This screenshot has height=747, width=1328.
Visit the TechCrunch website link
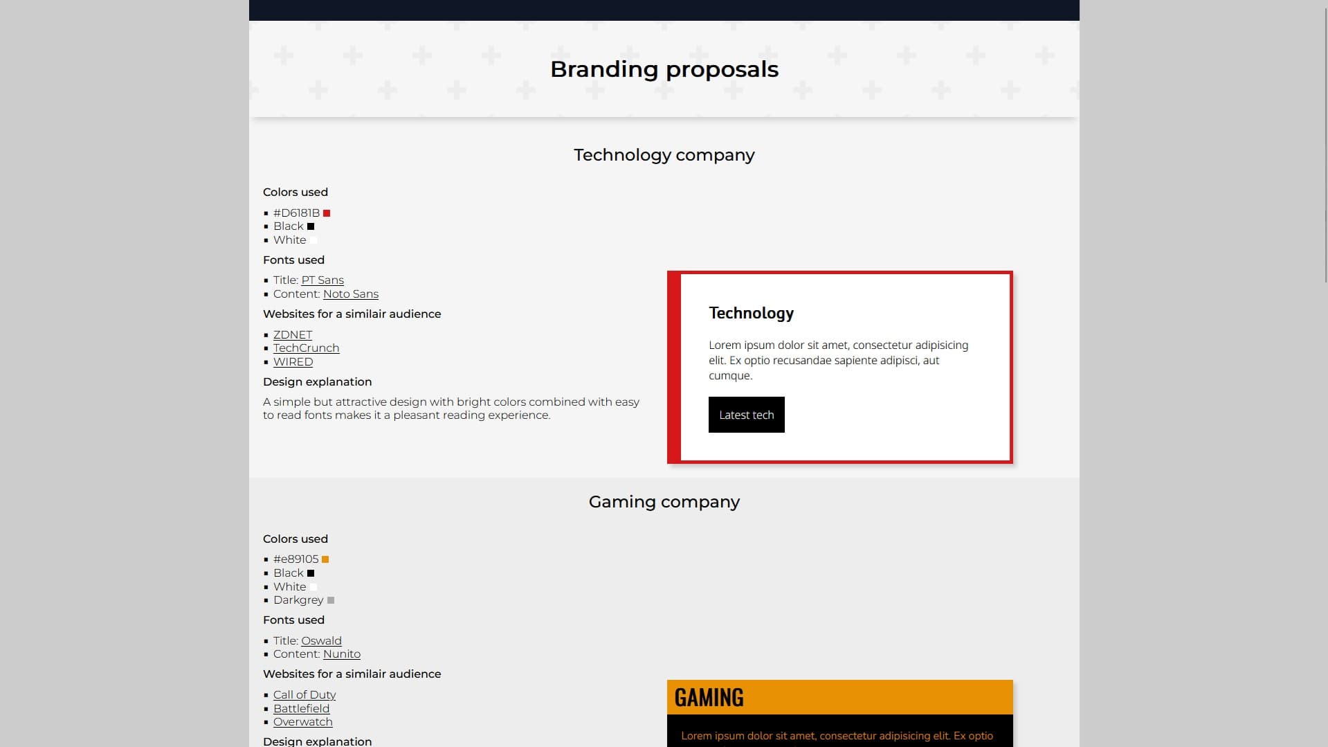(306, 348)
